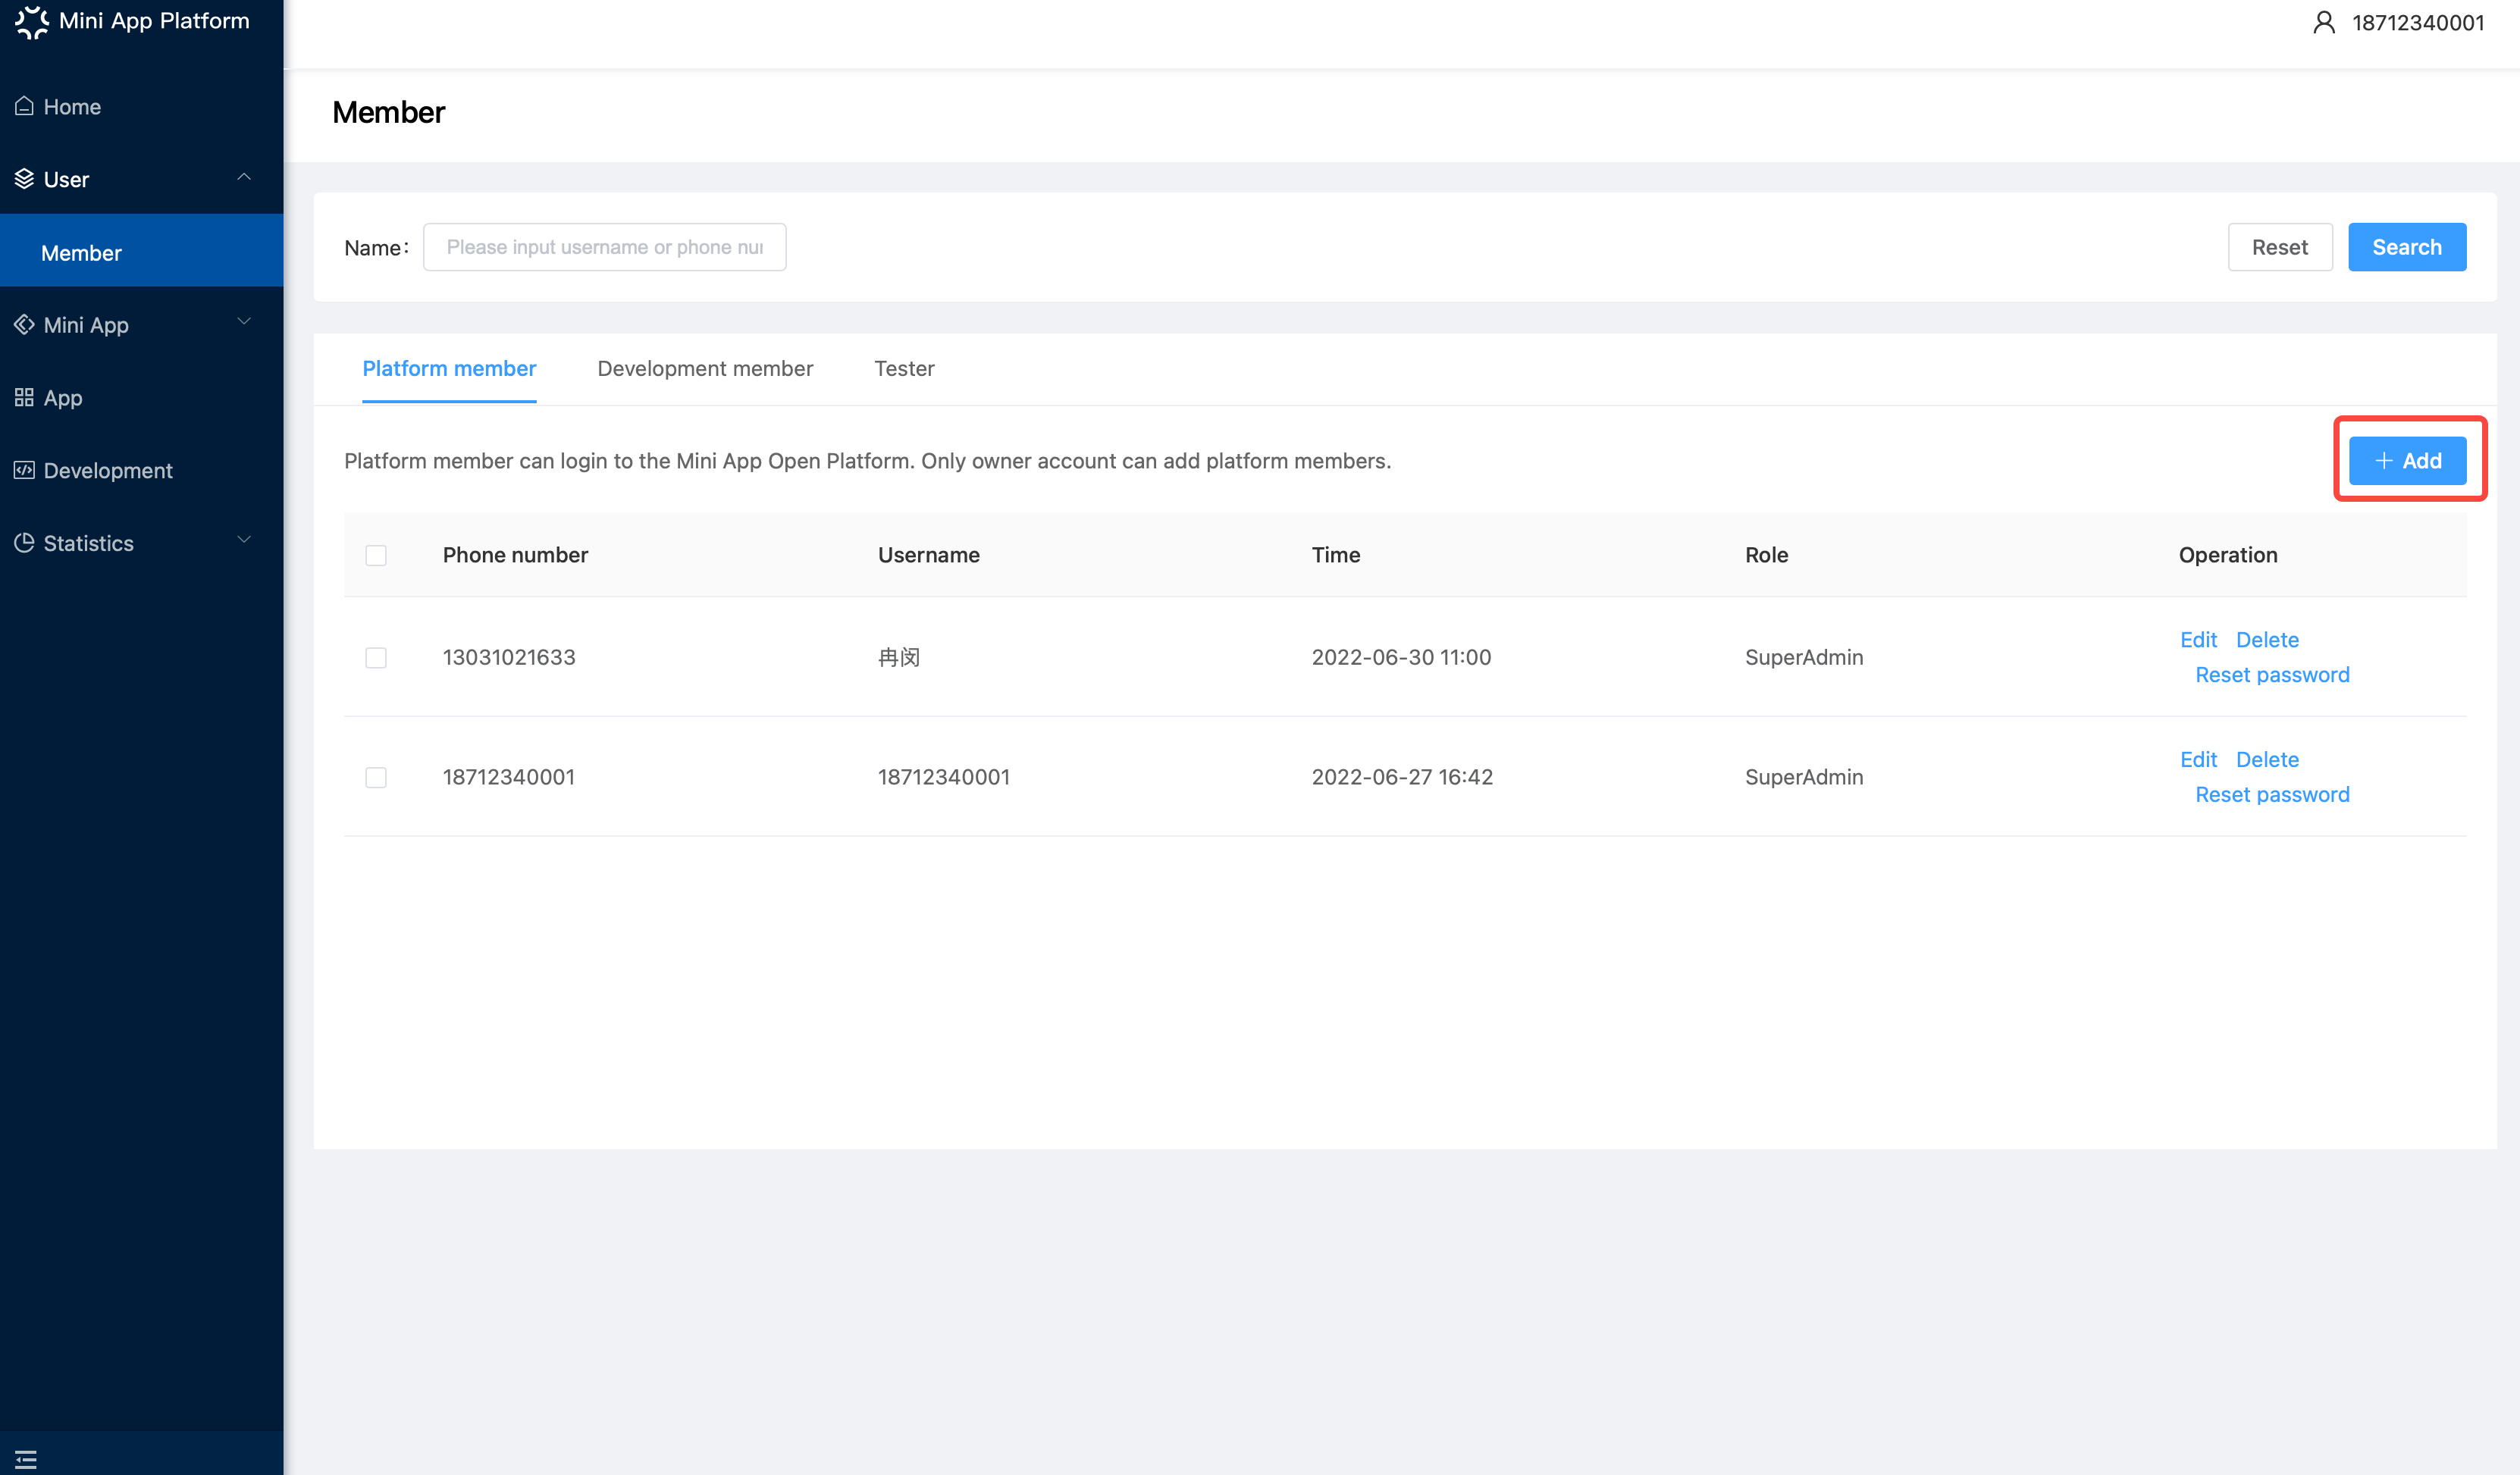Collapse the User menu chevron

coord(244,177)
